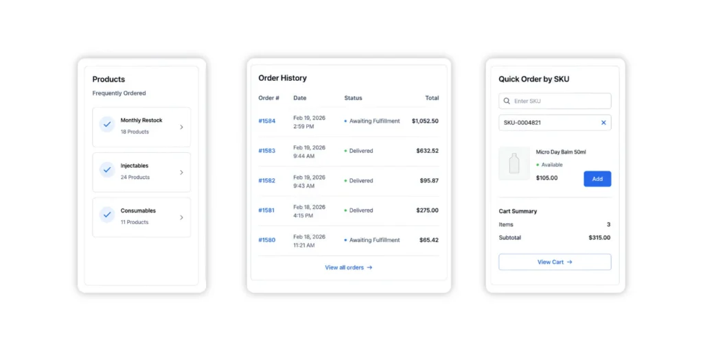
Task: Select the Injectables label
Action: [135, 166]
